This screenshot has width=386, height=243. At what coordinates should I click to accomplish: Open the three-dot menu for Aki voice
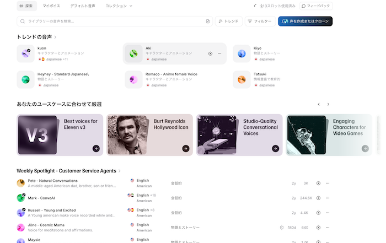pos(219,53)
